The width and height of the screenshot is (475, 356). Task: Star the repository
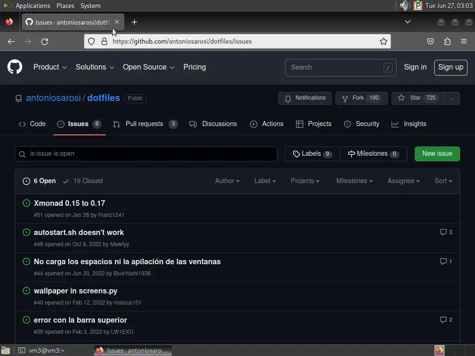point(418,98)
